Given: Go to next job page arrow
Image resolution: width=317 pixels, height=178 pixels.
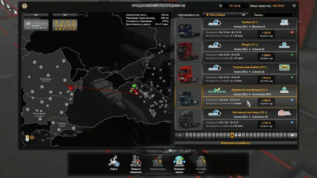Looking at the screenshot, I should coord(292,135).
